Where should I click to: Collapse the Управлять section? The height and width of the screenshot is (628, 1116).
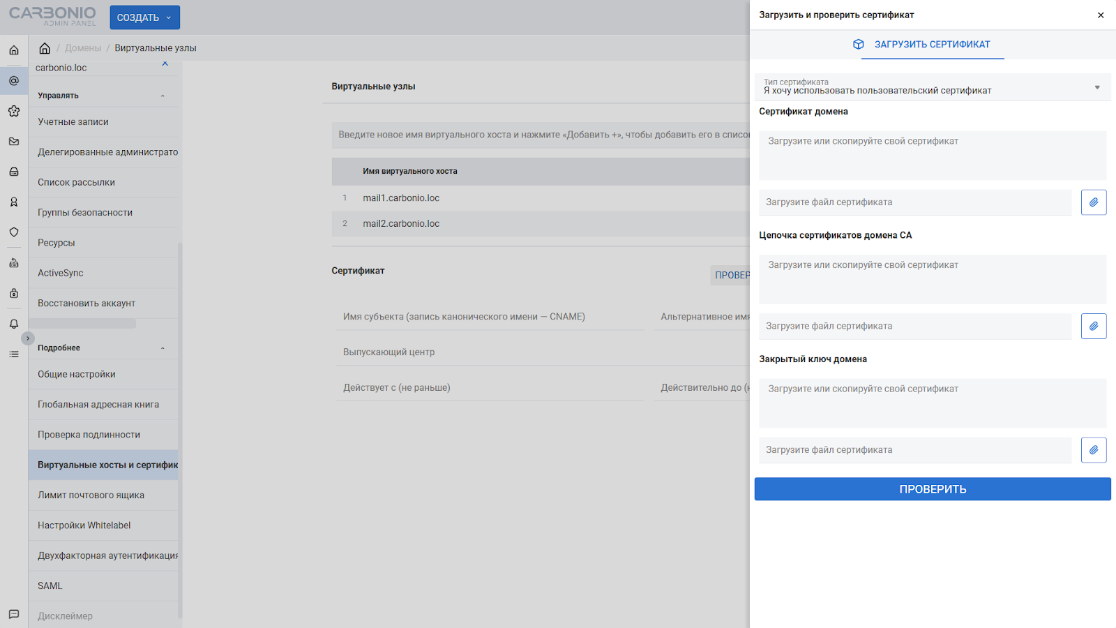(163, 96)
